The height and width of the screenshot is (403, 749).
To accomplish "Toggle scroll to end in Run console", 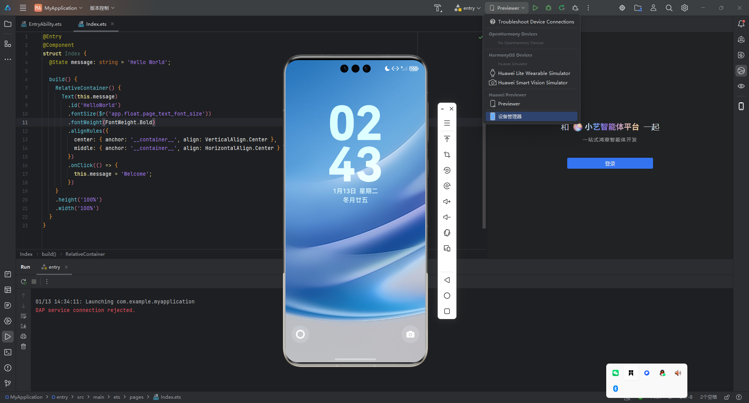I will (23, 326).
